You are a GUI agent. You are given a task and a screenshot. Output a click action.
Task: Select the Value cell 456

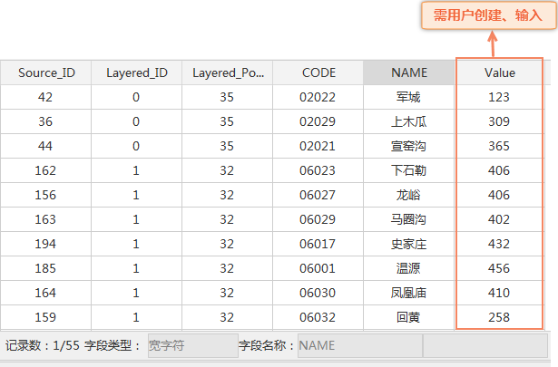pos(500,268)
